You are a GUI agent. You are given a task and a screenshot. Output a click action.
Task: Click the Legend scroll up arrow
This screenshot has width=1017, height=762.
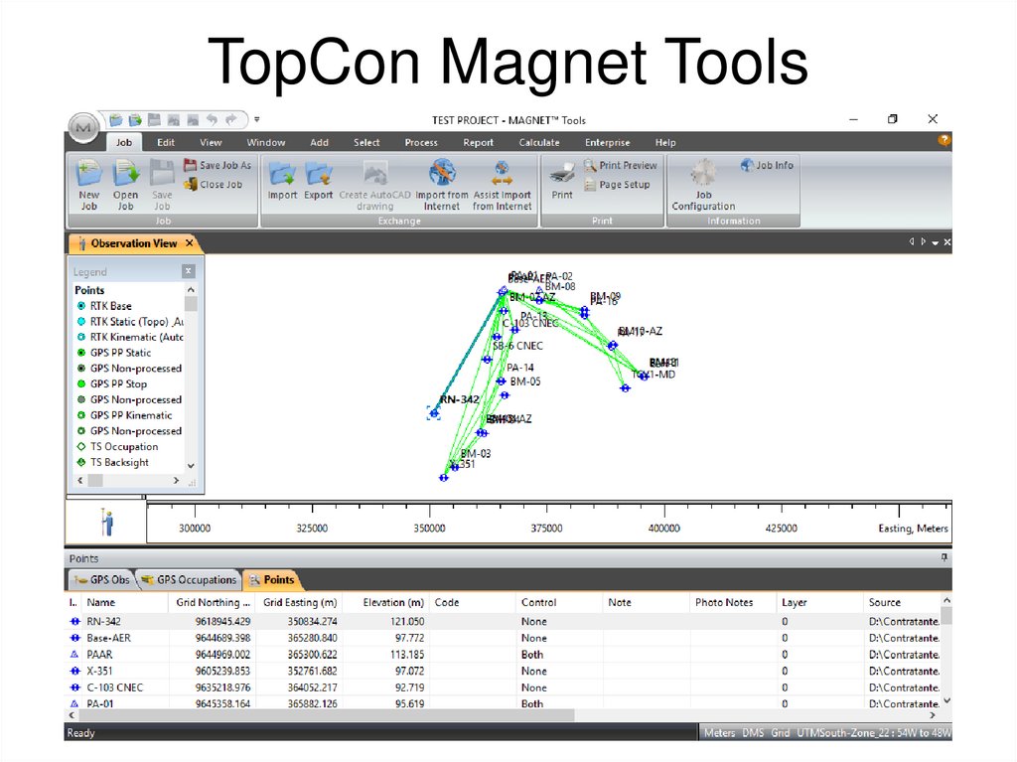[x=191, y=289]
